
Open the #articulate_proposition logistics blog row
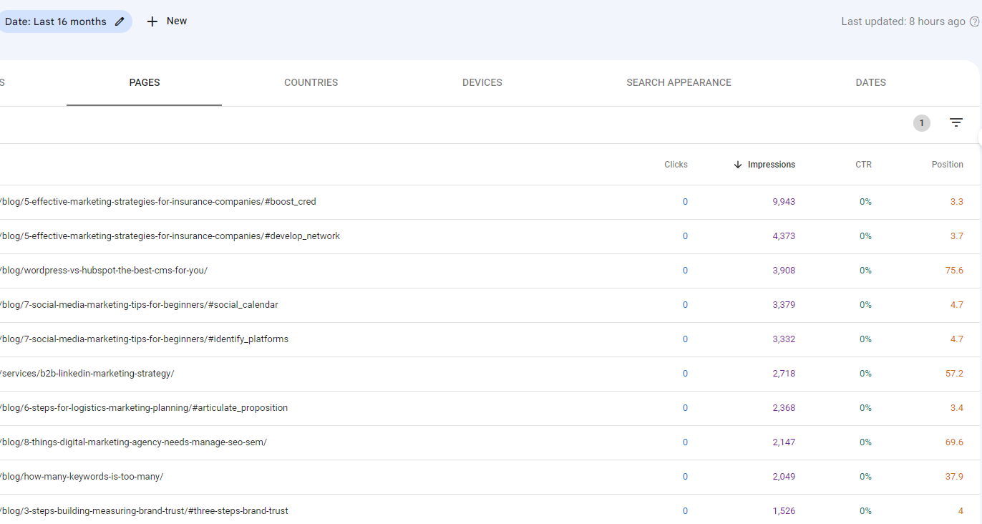(x=490, y=408)
